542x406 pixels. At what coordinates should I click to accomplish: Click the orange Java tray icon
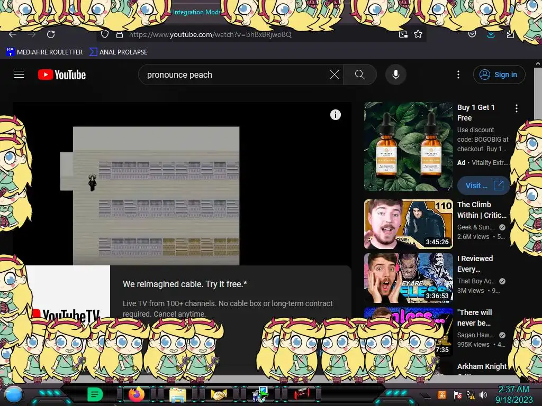click(x=442, y=394)
